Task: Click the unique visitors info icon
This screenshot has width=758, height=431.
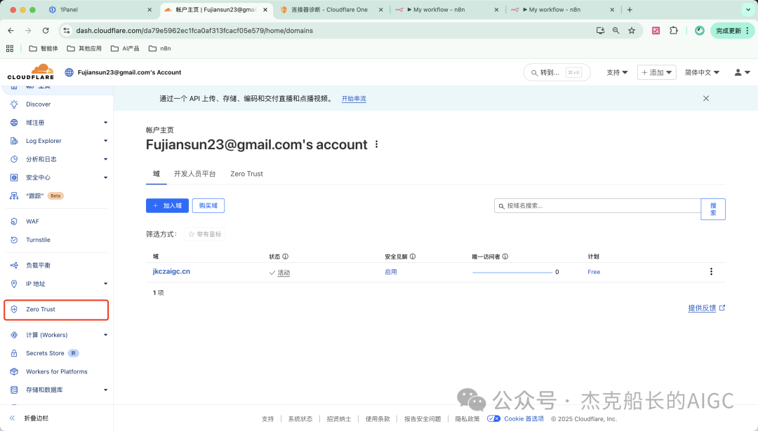Action: click(x=505, y=256)
